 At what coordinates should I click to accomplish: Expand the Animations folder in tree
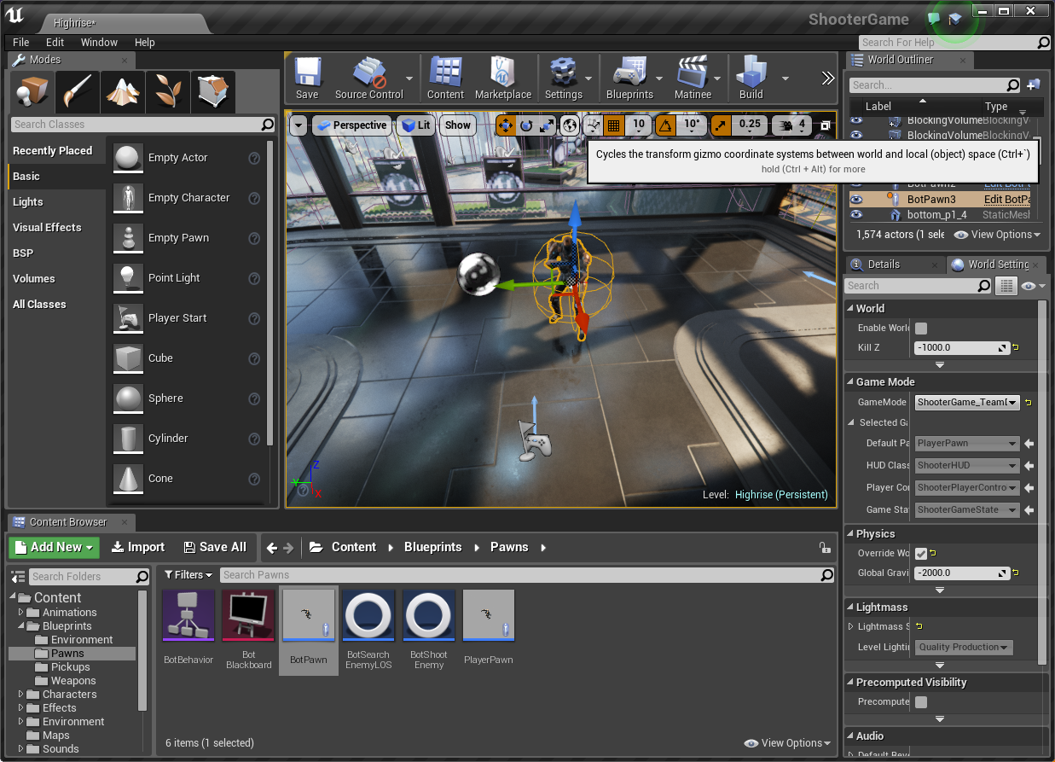pyautogui.click(x=21, y=613)
